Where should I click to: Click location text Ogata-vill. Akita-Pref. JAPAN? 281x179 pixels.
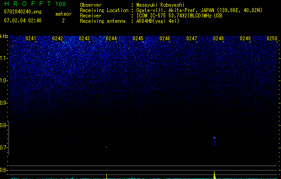pos(175,10)
